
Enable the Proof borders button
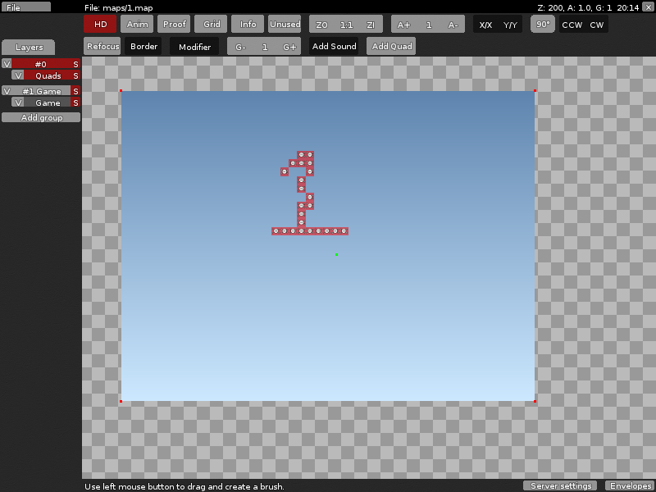tap(174, 24)
